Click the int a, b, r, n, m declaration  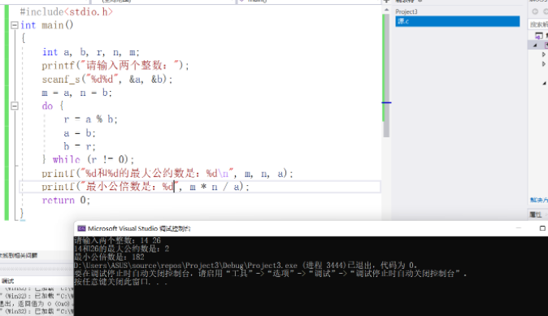[90, 52]
